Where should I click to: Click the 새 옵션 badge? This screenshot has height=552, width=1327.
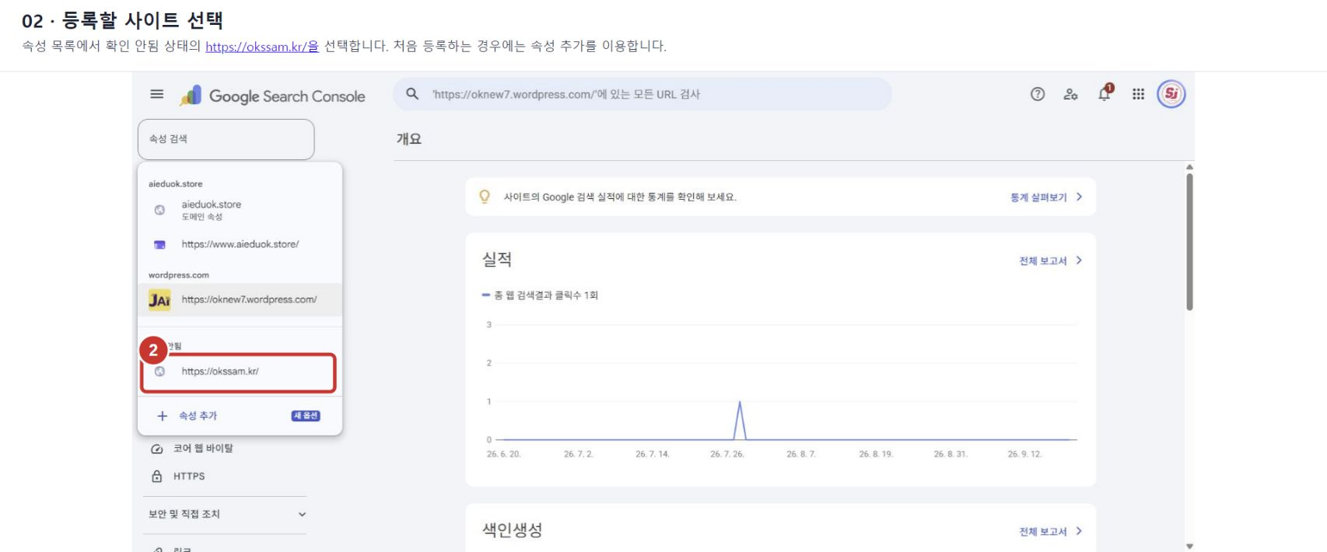click(306, 416)
